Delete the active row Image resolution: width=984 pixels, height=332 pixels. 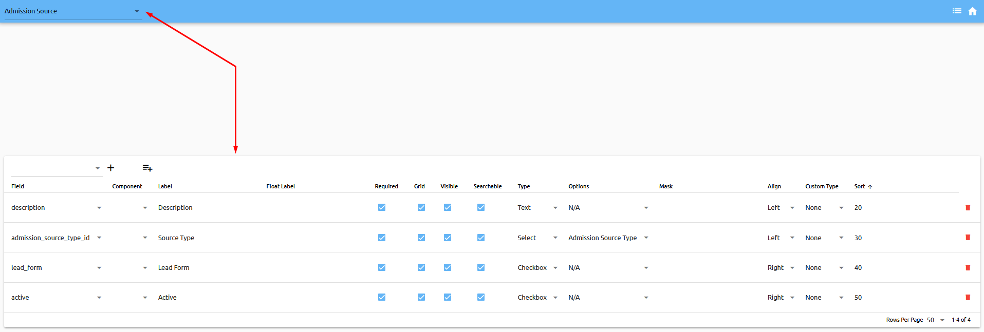968,298
